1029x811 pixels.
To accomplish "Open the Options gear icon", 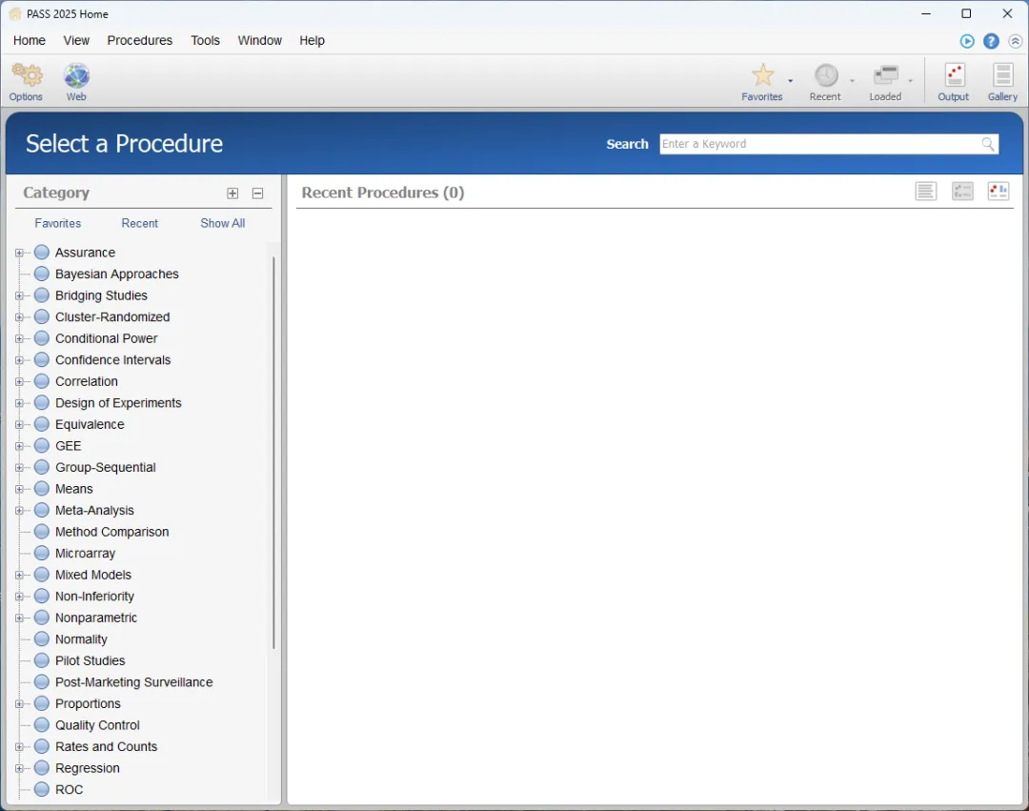I will tap(27, 76).
